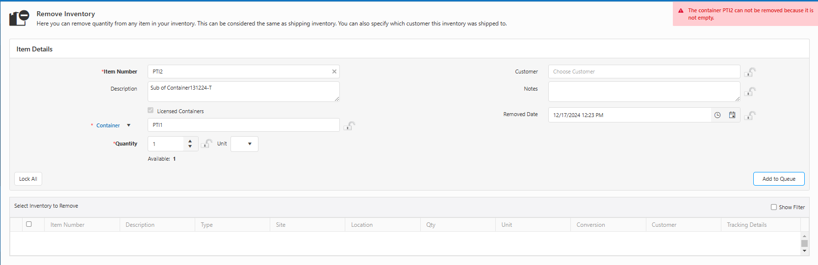This screenshot has height=265, width=818.
Task: Clear the Item Number field with X
Action: point(334,72)
